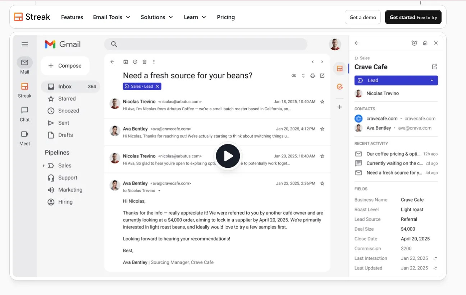Archive the email conversation
Viewport: 466px width, 295px height.
tap(125, 62)
